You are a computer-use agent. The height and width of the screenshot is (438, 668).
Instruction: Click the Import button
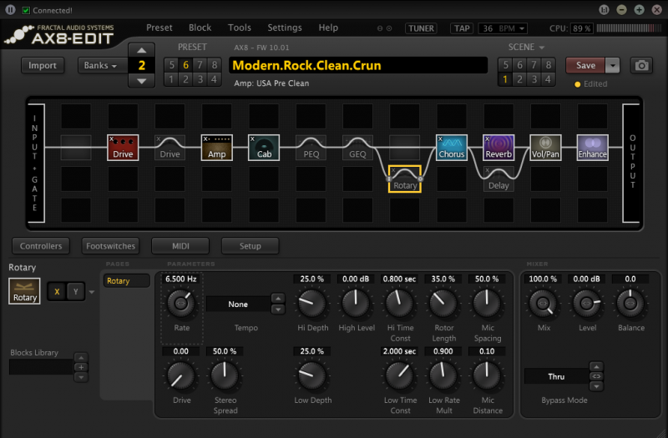tap(43, 66)
